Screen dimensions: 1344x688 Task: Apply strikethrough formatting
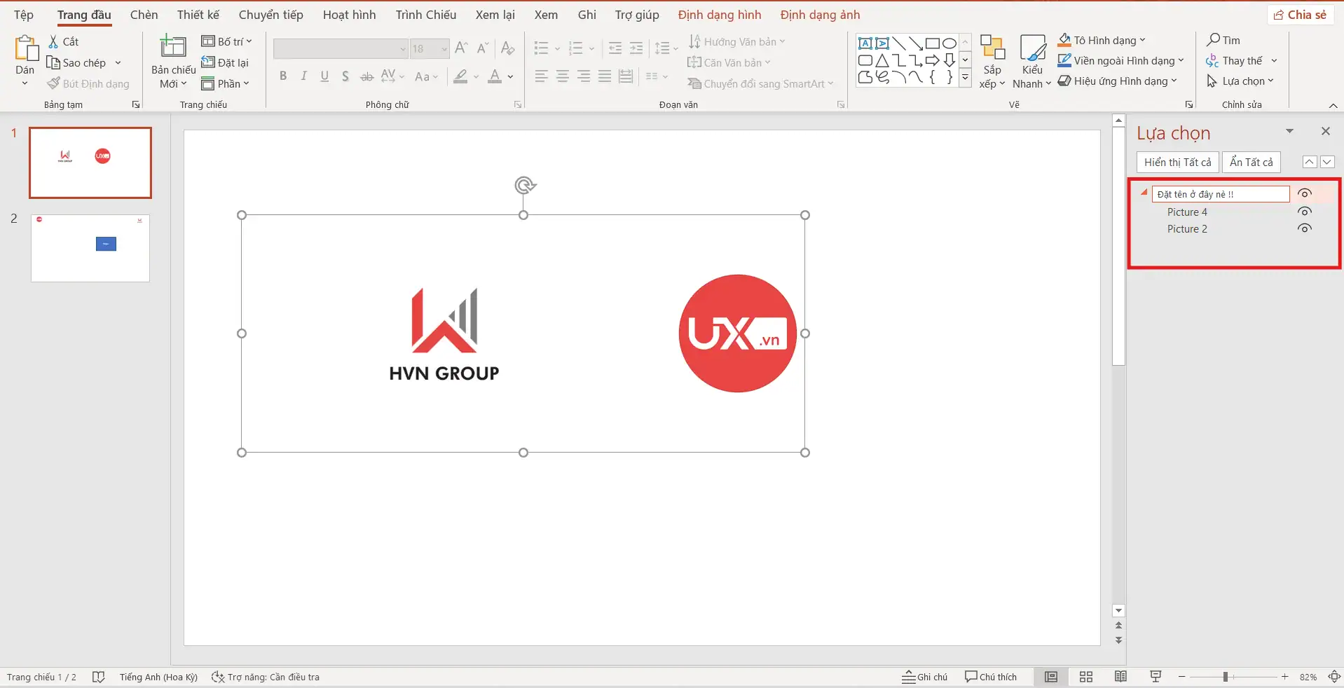366,76
